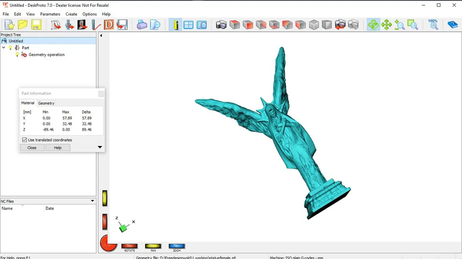The width and height of the screenshot is (462, 259).
Task: Open the Create menu
Action: pyautogui.click(x=71, y=14)
